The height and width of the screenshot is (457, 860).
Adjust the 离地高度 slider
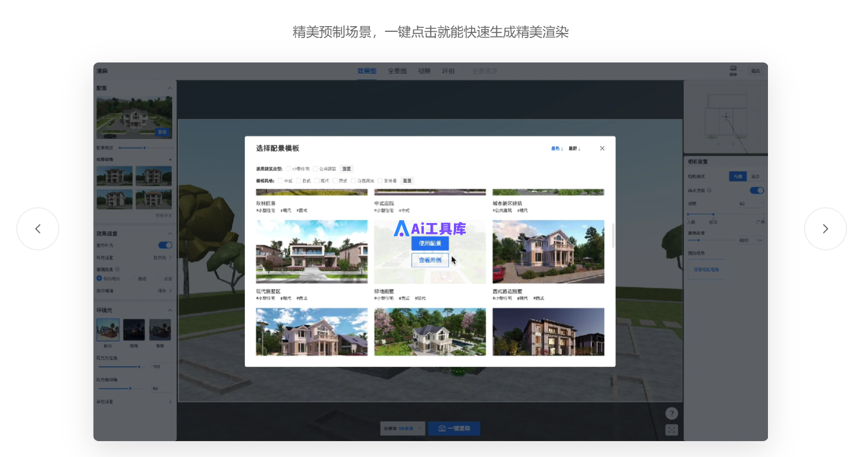pyautogui.click(x=711, y=240)
